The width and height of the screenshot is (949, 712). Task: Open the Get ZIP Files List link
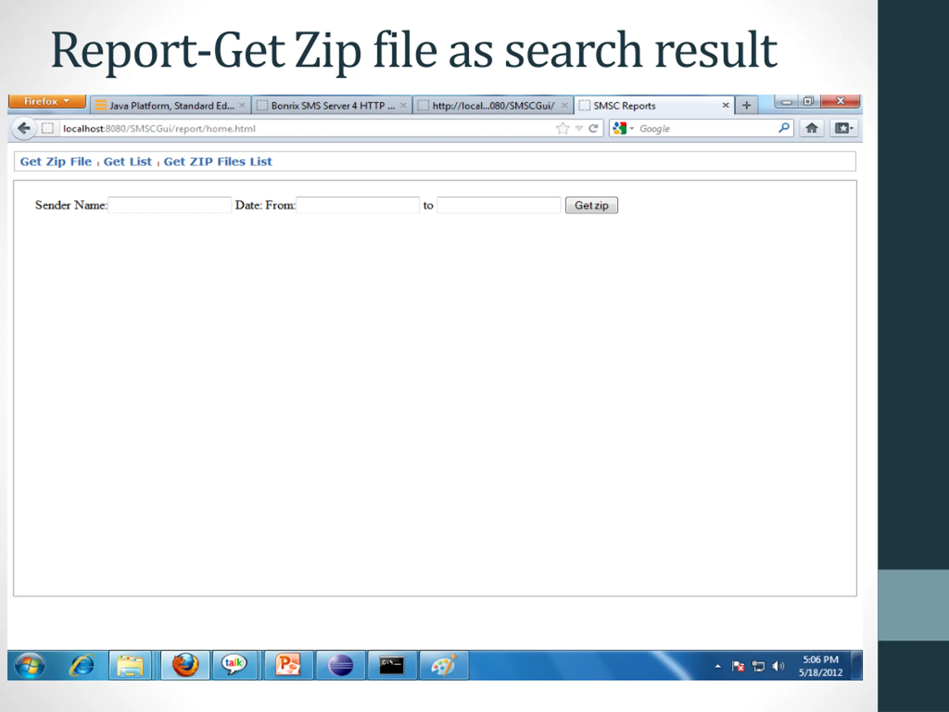pyautogui.click(x=218, y=162)
